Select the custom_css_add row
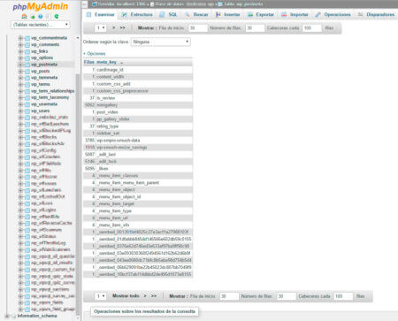Screen dimensions: 398x321 coord(138,84)
